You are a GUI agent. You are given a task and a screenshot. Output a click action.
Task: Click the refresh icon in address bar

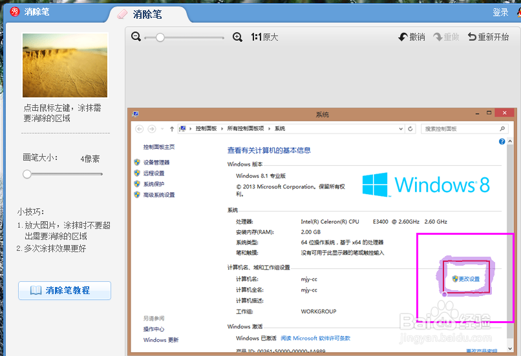[410, 128]
